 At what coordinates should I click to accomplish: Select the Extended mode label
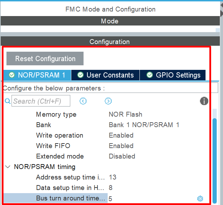click(x=60, y=156)
